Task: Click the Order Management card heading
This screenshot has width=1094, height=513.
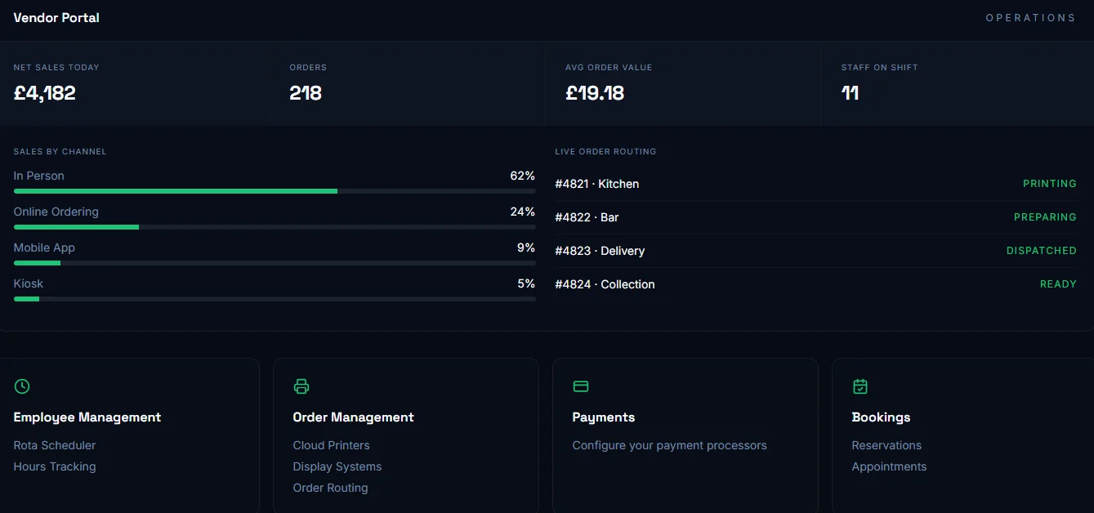Action: coord(354,417)
